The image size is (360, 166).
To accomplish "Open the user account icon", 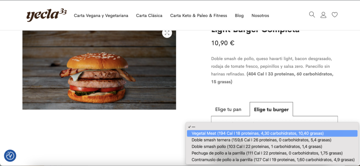I will coord(323,15).
